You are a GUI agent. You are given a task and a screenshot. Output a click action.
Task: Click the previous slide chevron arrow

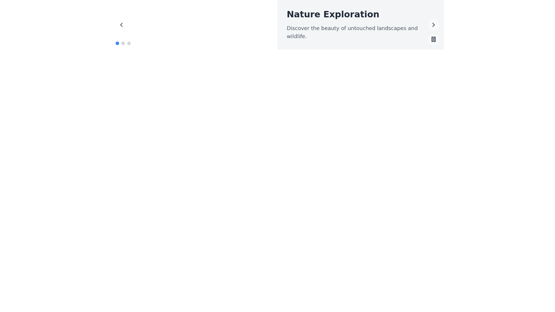[121, 25]
